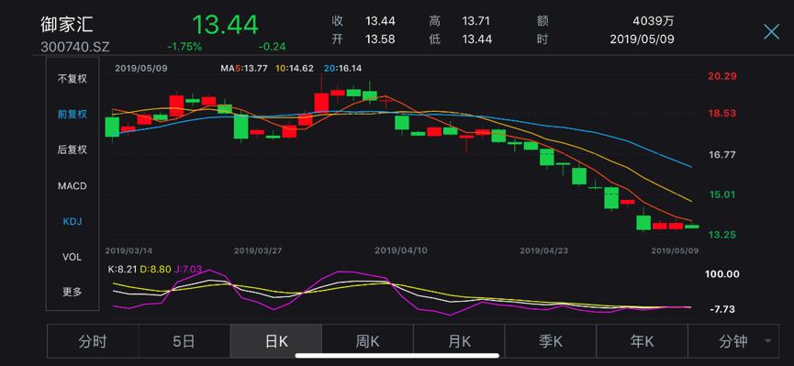Close the chart with the X icon
Viewport: 794px width, 366px height.
pos(771,32)
